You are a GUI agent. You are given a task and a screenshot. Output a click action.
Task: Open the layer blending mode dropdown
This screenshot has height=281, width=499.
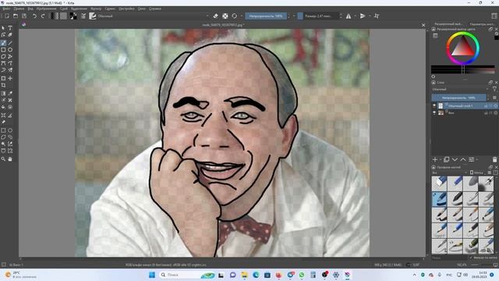point(461,89)
